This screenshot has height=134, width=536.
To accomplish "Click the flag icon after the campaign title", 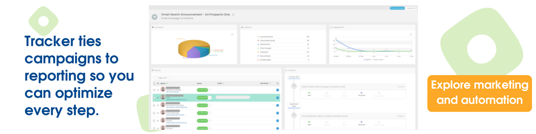I will pos(233,15).
